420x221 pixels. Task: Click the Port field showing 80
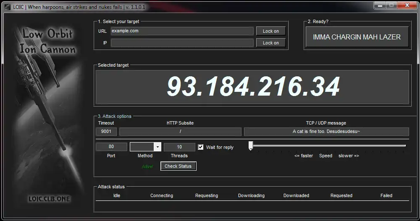111,147
